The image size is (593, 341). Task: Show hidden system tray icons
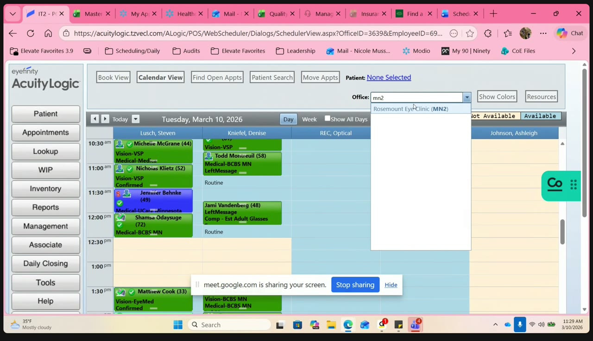click(495, 325)
